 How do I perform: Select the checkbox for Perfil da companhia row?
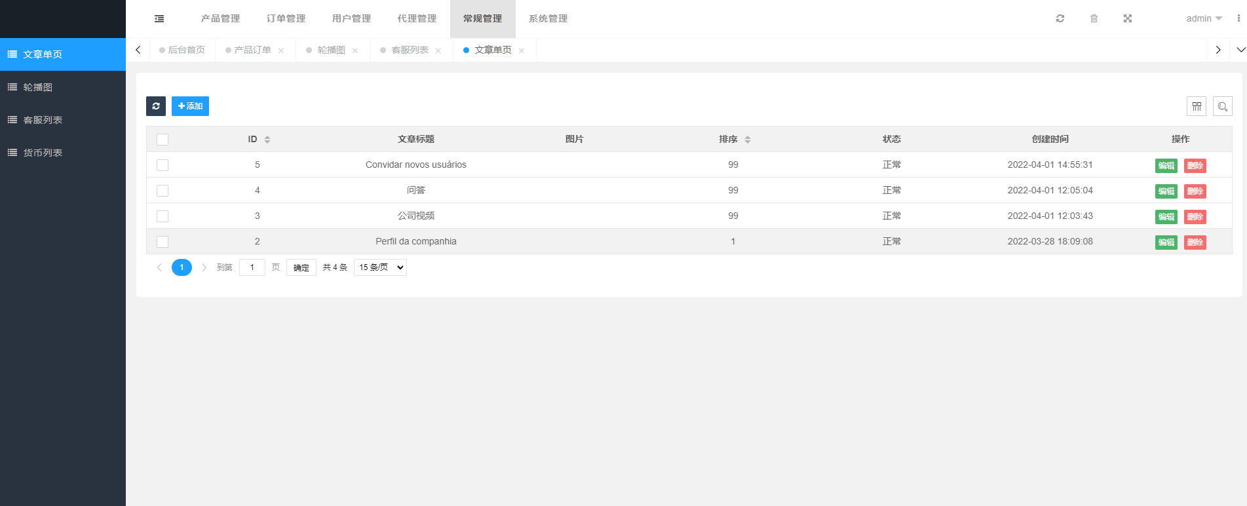click(x=163, y=242)
